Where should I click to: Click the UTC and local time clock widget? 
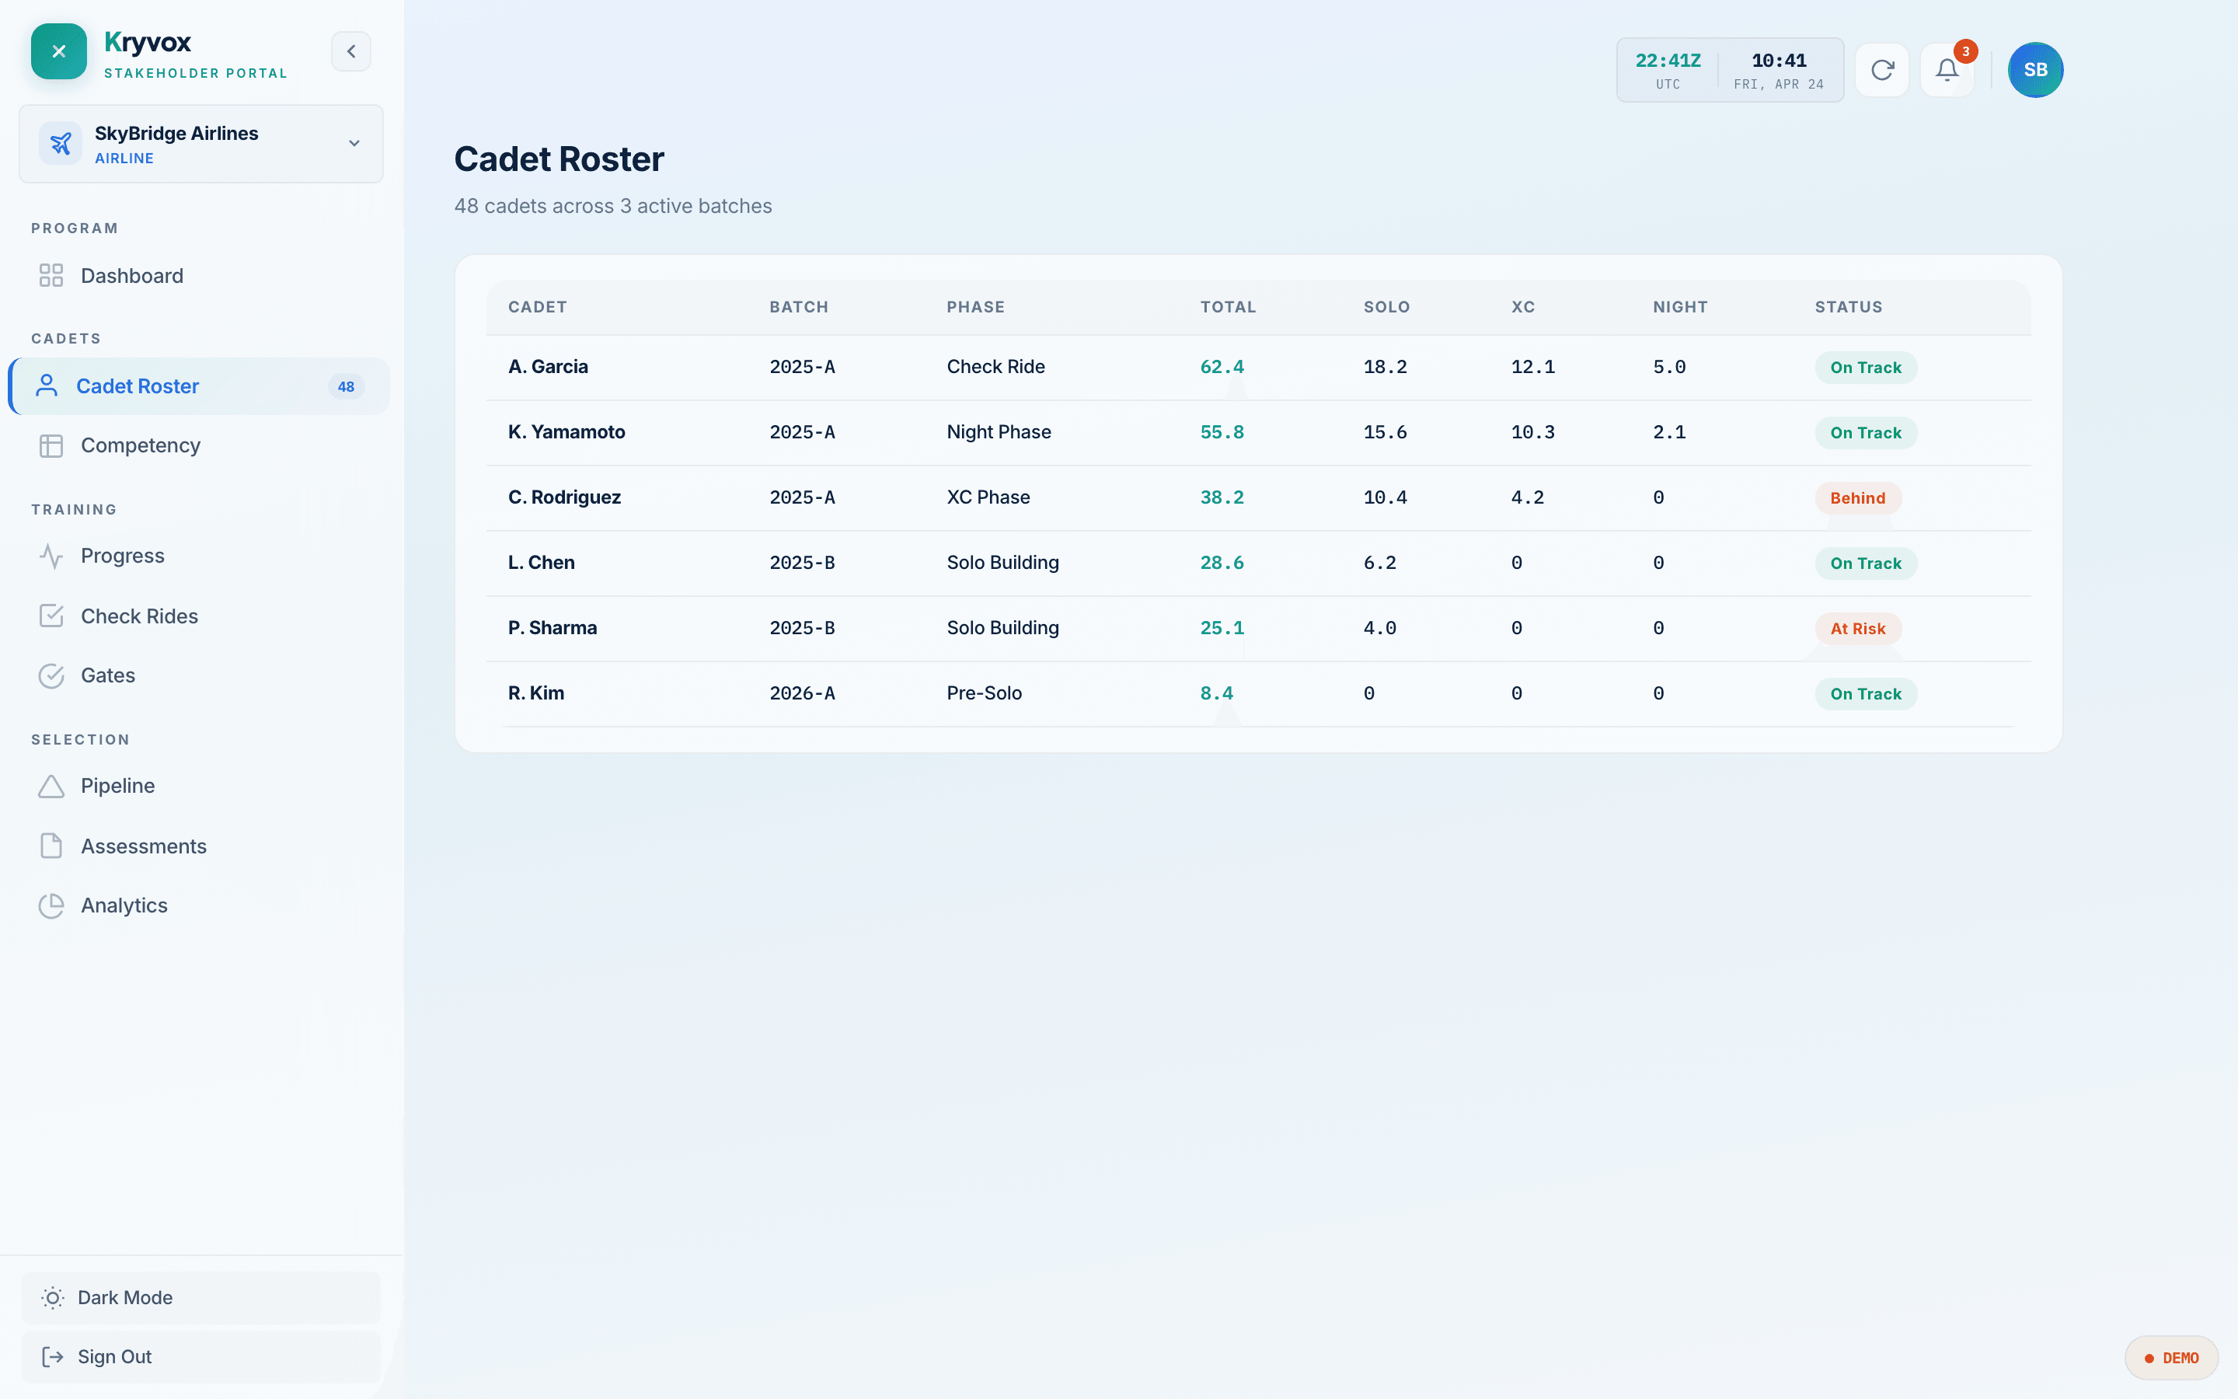[1731, 70]
